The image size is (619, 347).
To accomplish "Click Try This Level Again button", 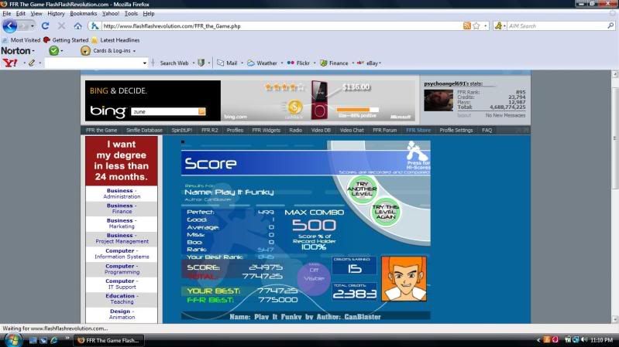I will (x=385, y=210).
